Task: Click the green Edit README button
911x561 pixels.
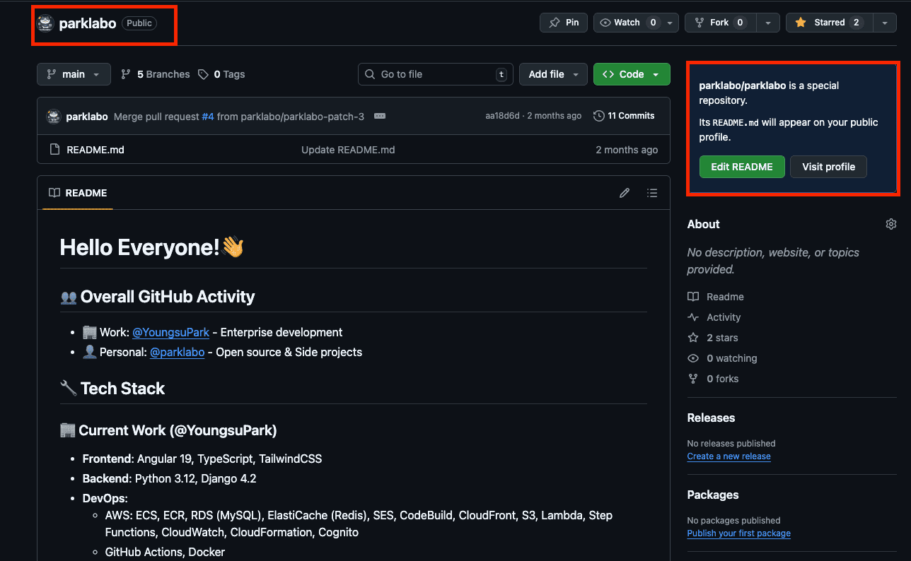Action: point(741,167)
